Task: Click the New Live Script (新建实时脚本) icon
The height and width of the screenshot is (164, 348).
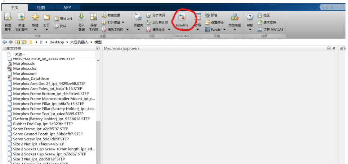Action: coord(21,17)
